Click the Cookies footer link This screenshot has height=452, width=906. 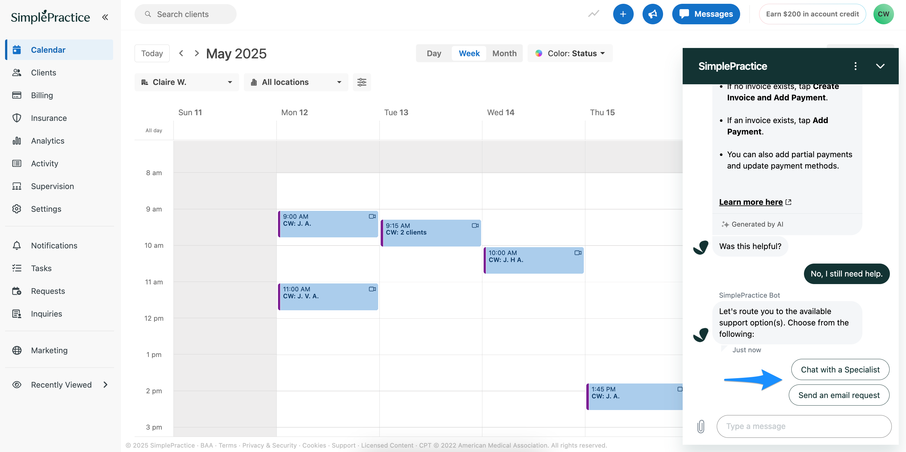[314, 445]
